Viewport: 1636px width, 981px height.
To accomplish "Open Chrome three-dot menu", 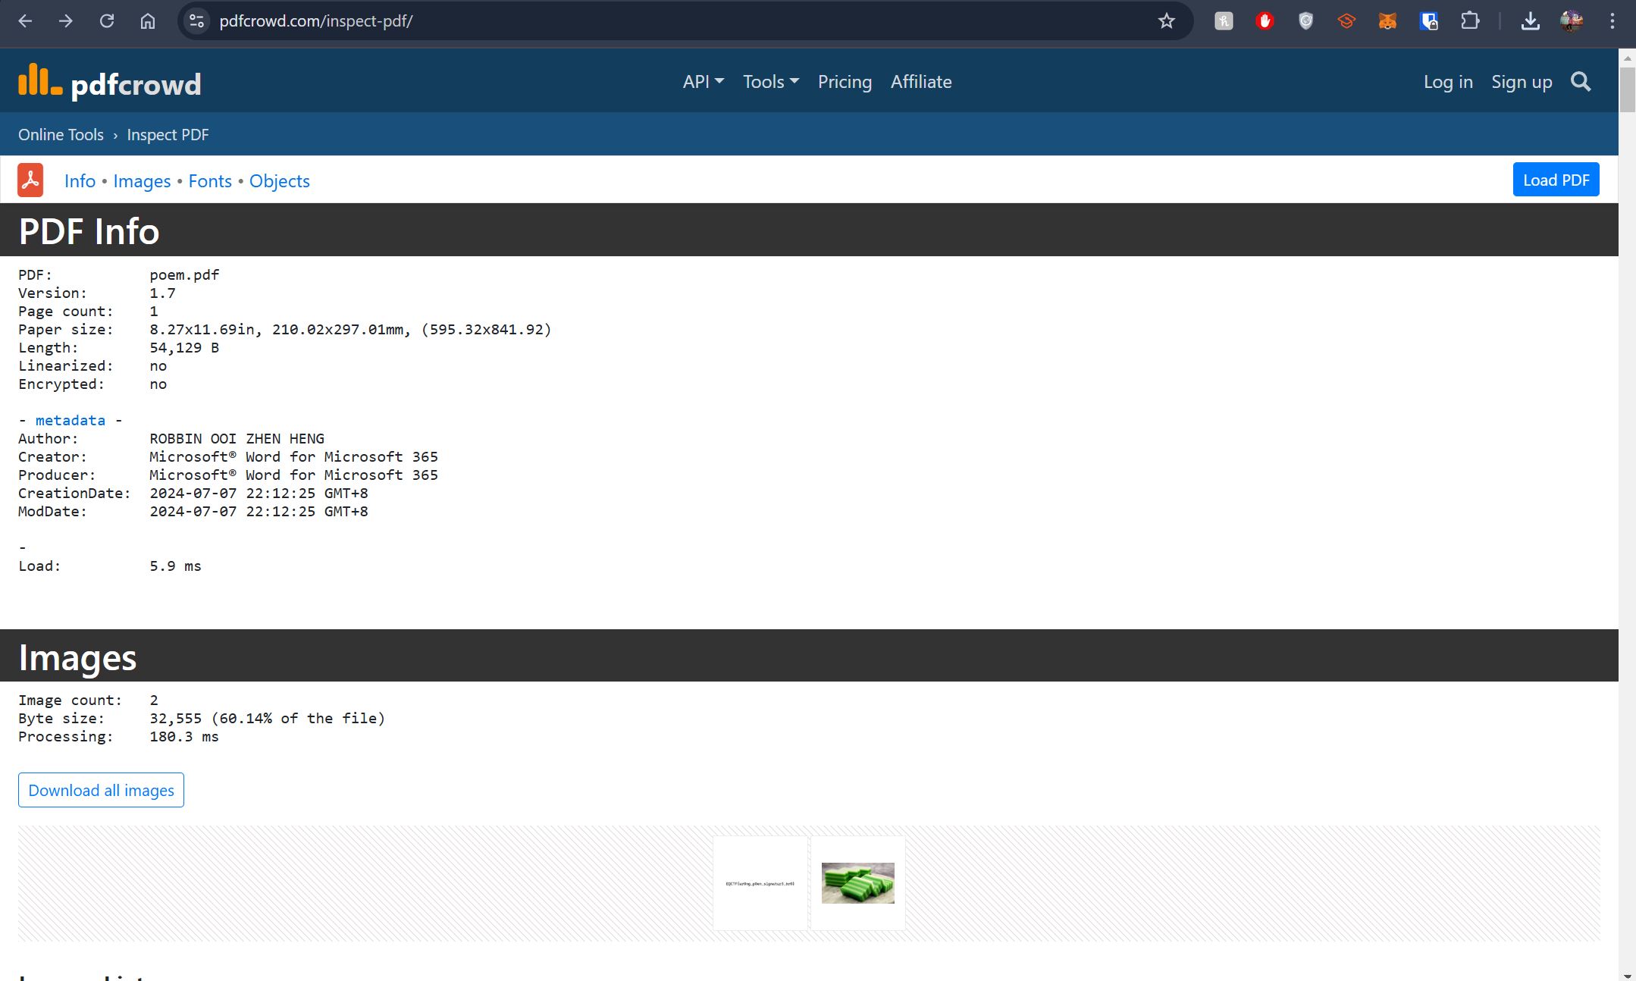I will tap(1612, 21).
